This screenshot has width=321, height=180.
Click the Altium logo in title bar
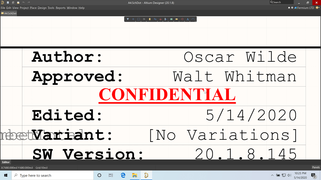tap(3, 2)
